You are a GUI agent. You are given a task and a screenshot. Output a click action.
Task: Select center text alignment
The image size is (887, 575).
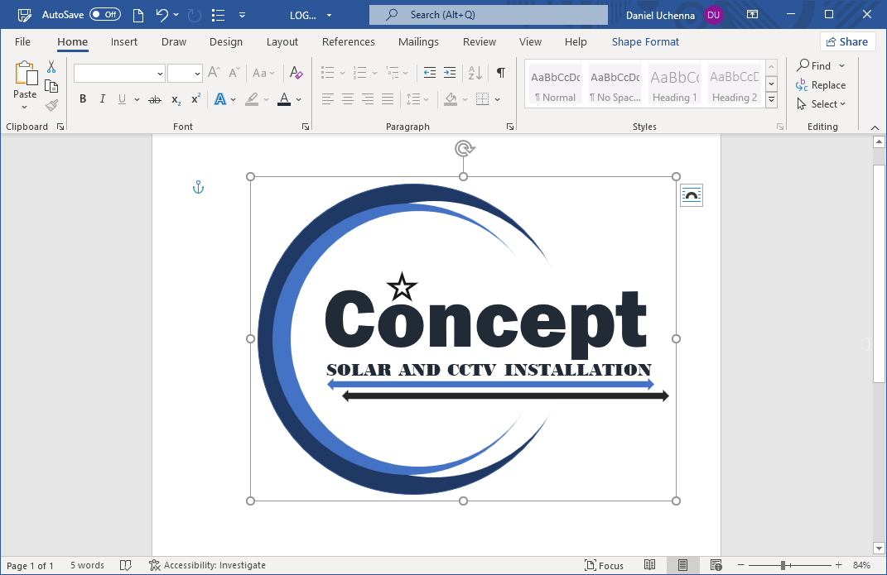click(x=347, y=98)
